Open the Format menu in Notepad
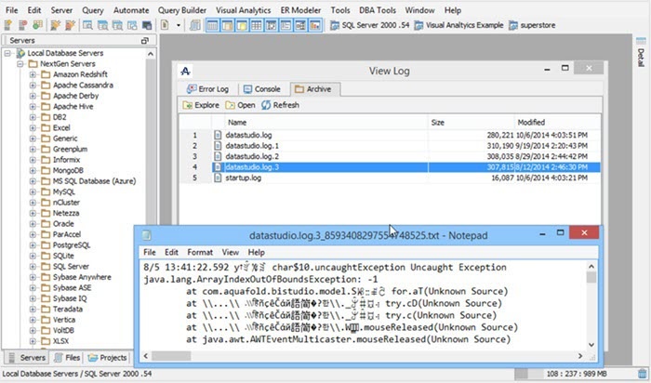 click(200, 252)
